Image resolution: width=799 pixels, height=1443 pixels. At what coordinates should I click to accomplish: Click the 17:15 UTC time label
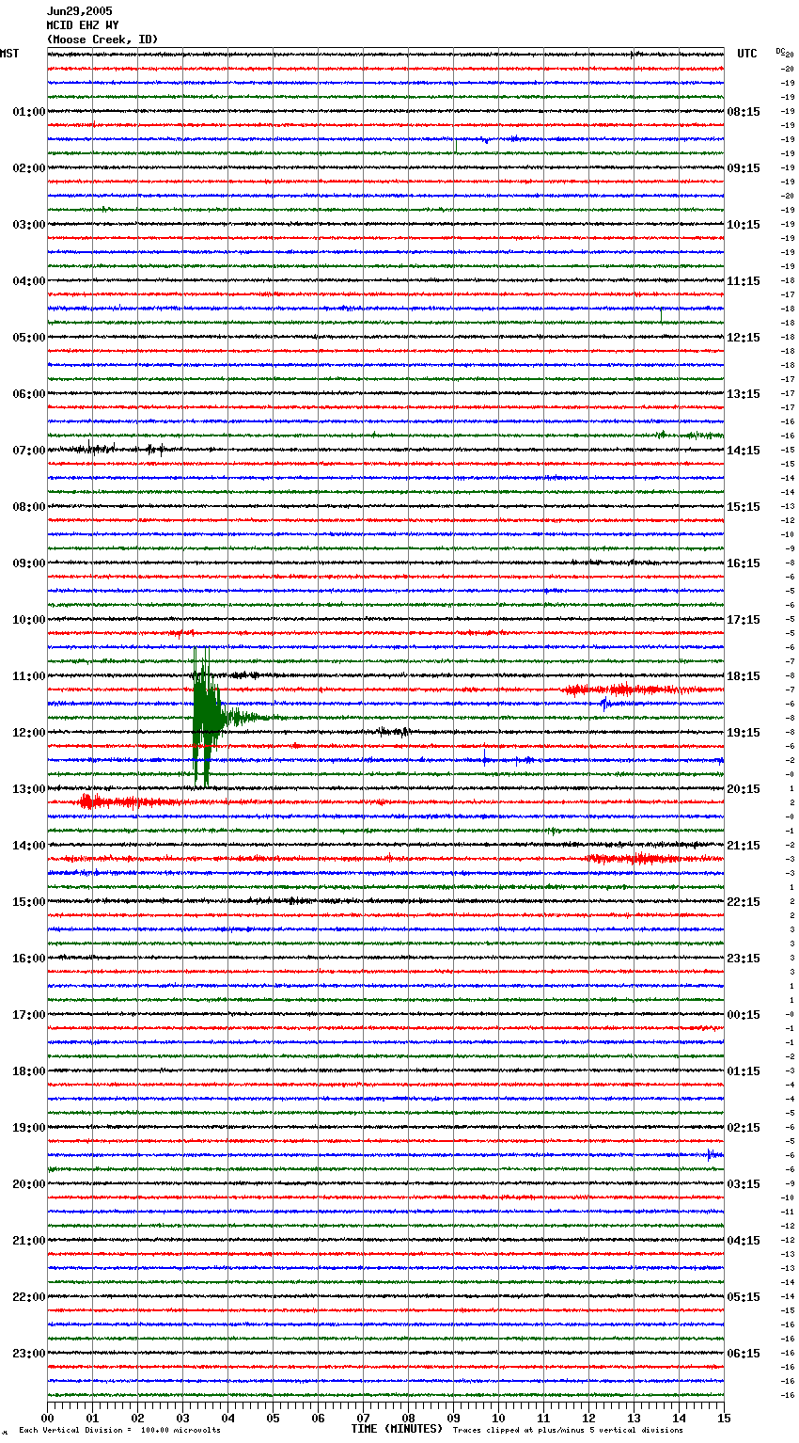(744, 620)
